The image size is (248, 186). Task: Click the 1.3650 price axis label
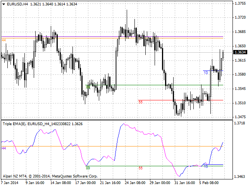pyautogui.click(x=240, y=46)
